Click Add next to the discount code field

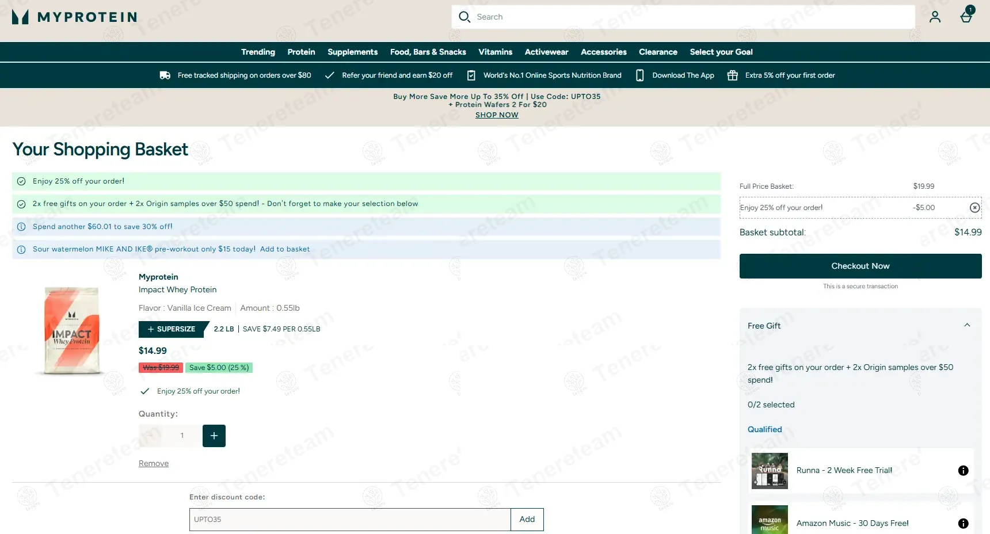pos(527,520)
